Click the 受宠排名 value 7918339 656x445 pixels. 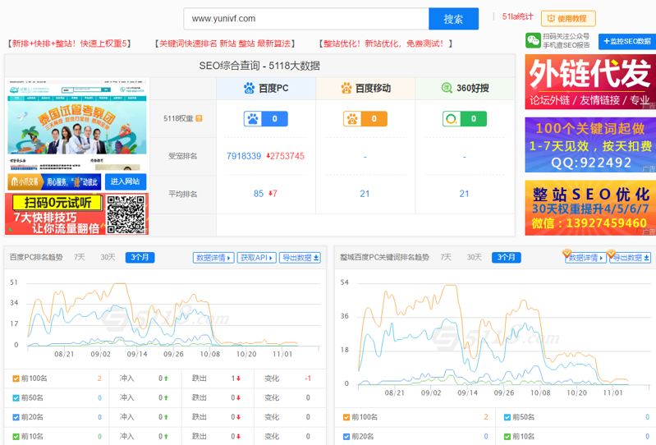tap(244, 156)
